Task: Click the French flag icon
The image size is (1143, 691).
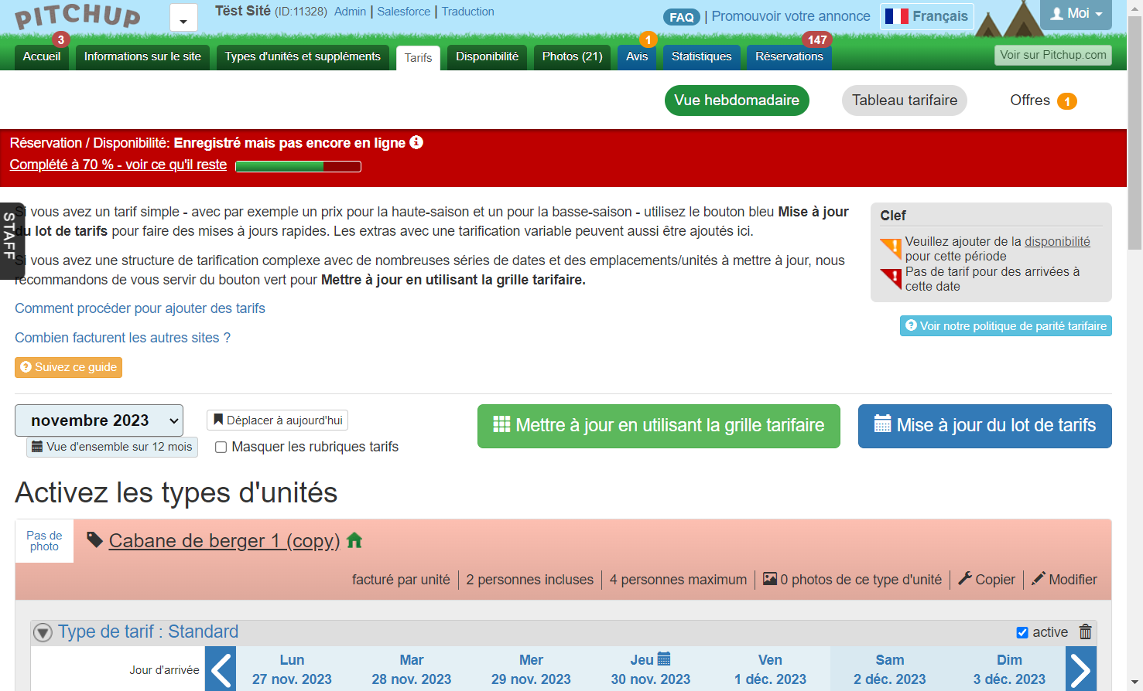Action: click(x=896, y=16)
